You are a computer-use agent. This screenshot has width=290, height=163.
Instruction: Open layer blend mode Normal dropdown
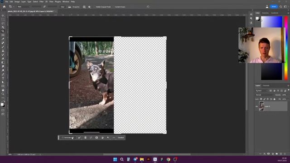[265, 95]
